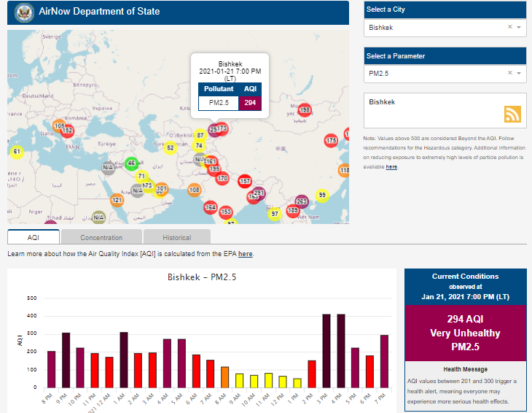532x413 pixels.
Task: Expand the Select a City dropdown arrow
Action: pyautogui.click(x=519, y=27)
